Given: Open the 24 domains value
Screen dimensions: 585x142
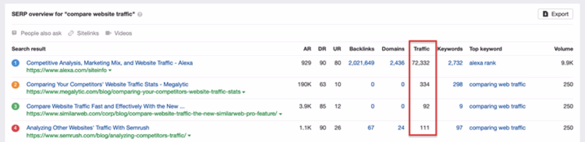Looking at the screenshot, I should pyautogui.click(x=401, y=128).
